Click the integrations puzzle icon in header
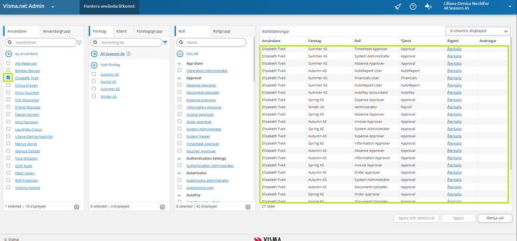This screenshot has height=241, width=517. [429, 7]
